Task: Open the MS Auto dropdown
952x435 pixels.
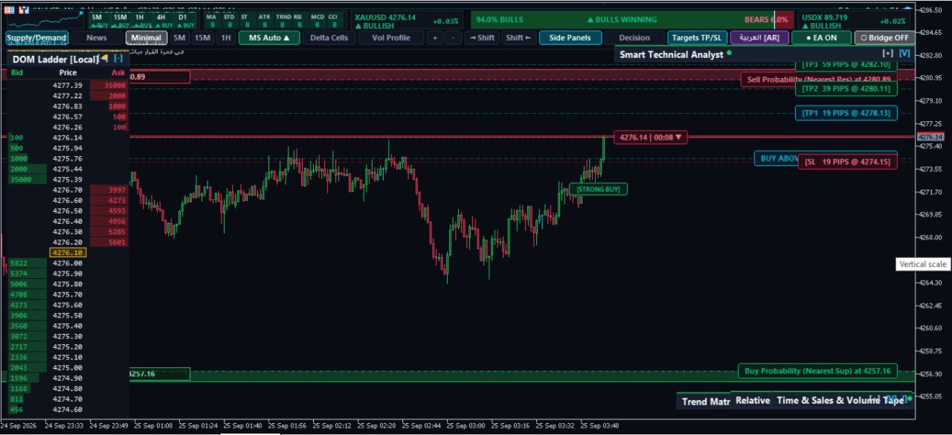Action: (268, 38)
